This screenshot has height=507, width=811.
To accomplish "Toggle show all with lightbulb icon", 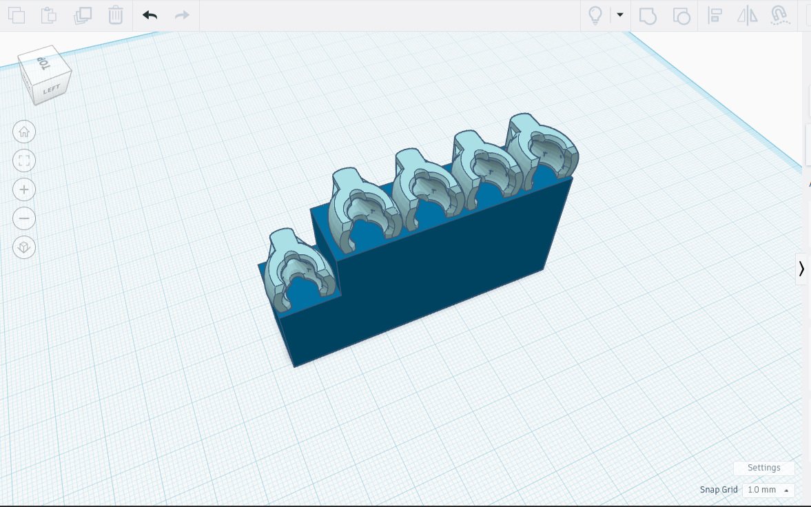I will point(595,15).
